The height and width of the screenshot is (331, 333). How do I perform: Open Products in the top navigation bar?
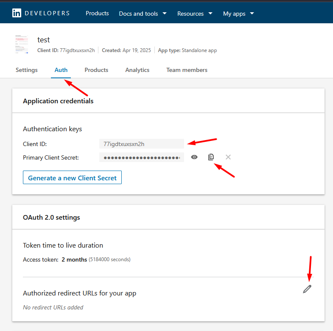click(97, 14)
